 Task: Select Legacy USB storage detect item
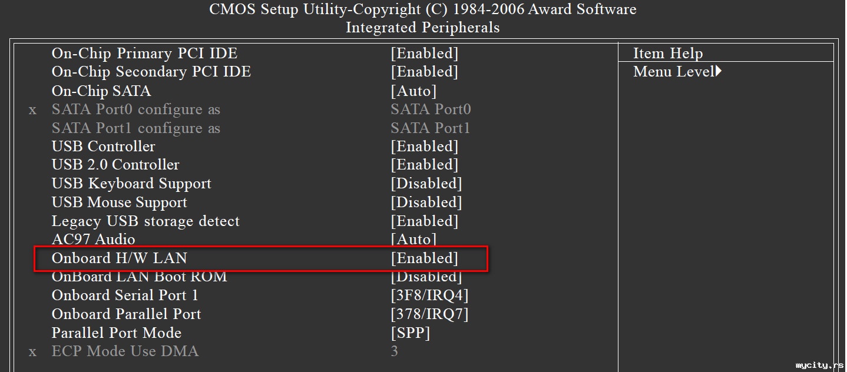click(x=145, y=221)
